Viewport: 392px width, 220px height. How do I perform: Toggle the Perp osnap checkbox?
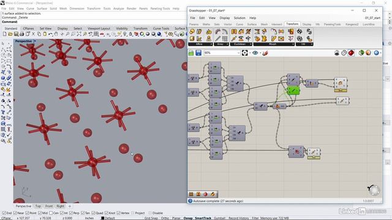71,213
